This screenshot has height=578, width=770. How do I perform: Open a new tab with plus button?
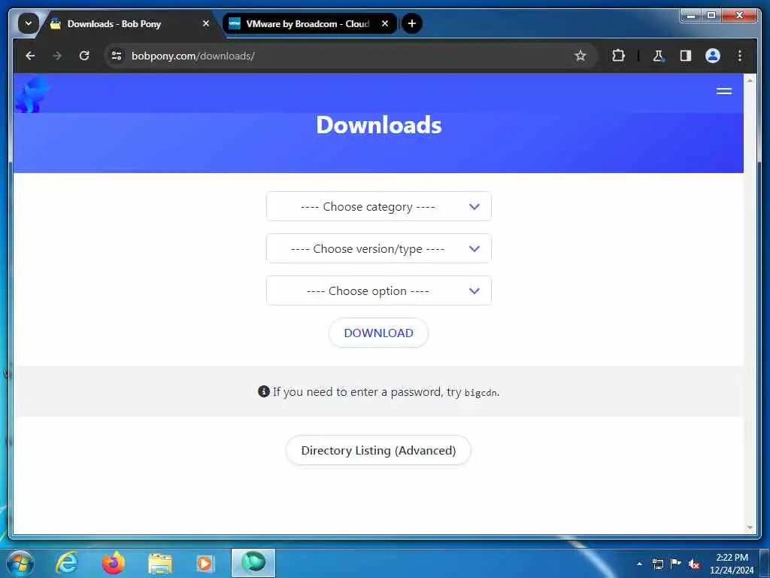pos(412,23)
